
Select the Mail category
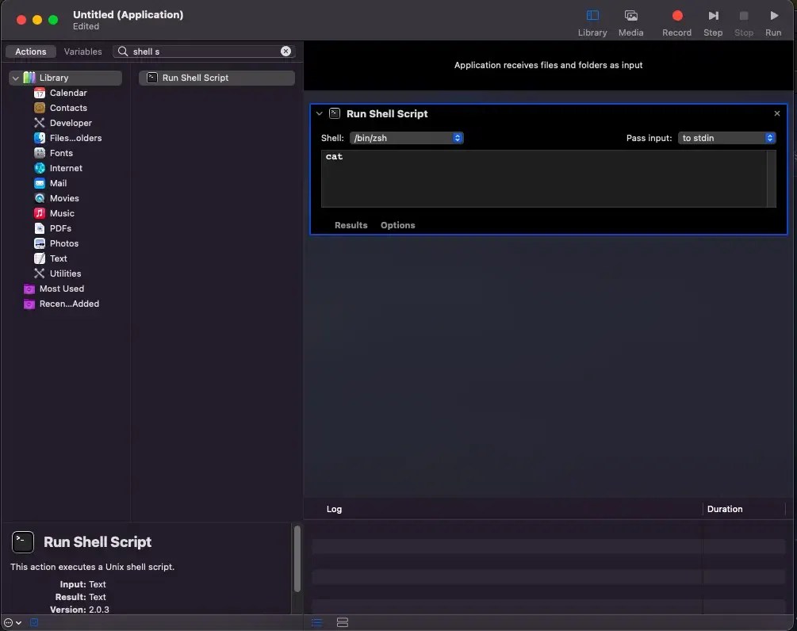pyautogui.click(x=58, y=183)
